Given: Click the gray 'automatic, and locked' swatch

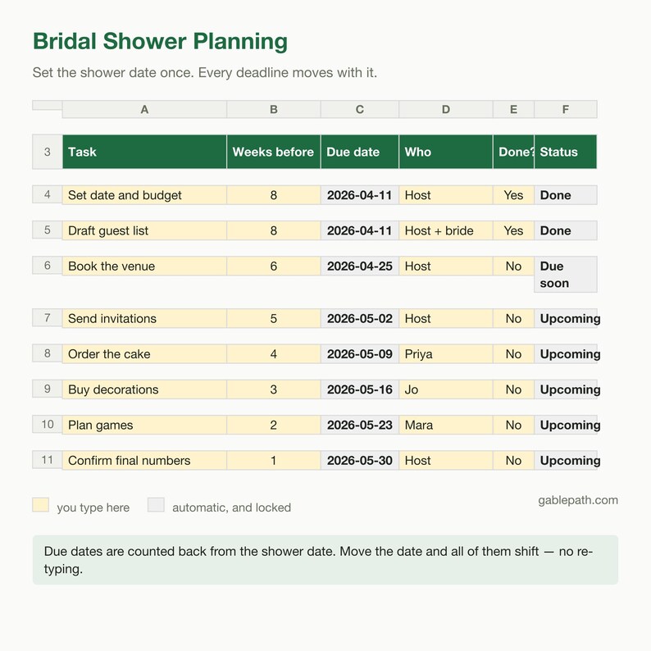Looking at the screenshot, I should pyautogui.click(x=156, y=505).
